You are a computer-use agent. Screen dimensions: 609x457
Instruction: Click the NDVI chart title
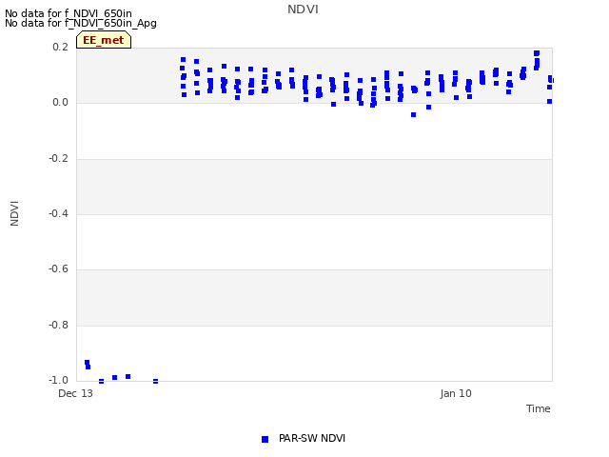coord(303,10)
